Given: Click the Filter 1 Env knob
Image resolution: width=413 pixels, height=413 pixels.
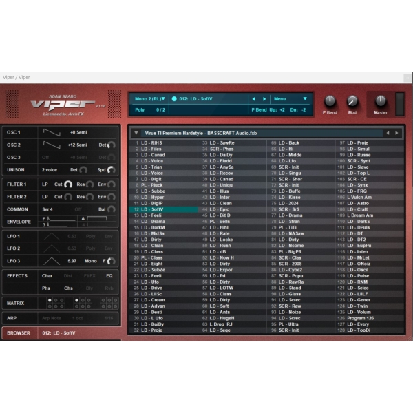Looking at the screenshot, I should point(111,184).
